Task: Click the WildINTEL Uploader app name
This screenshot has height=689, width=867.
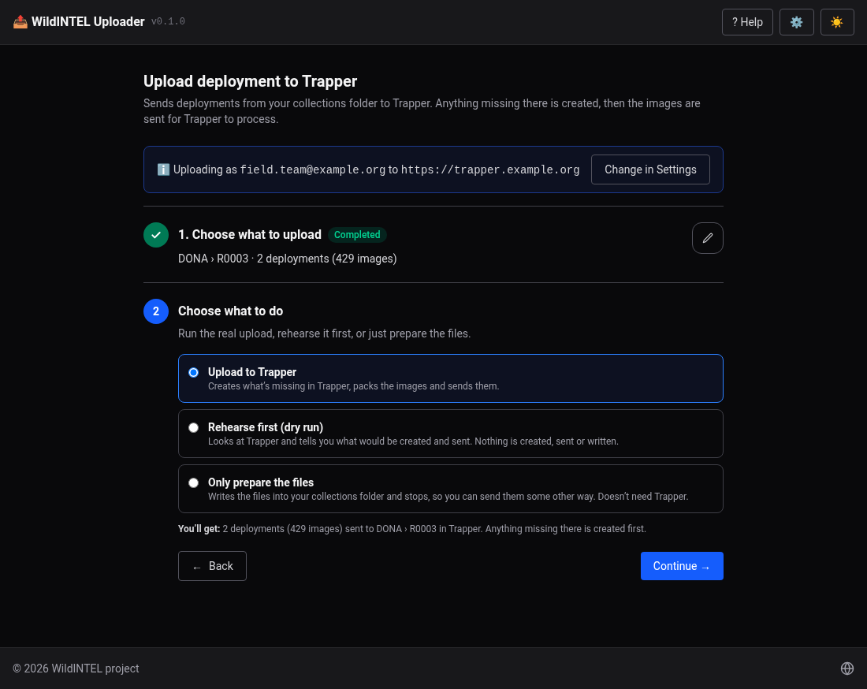Action: (88, 21)
